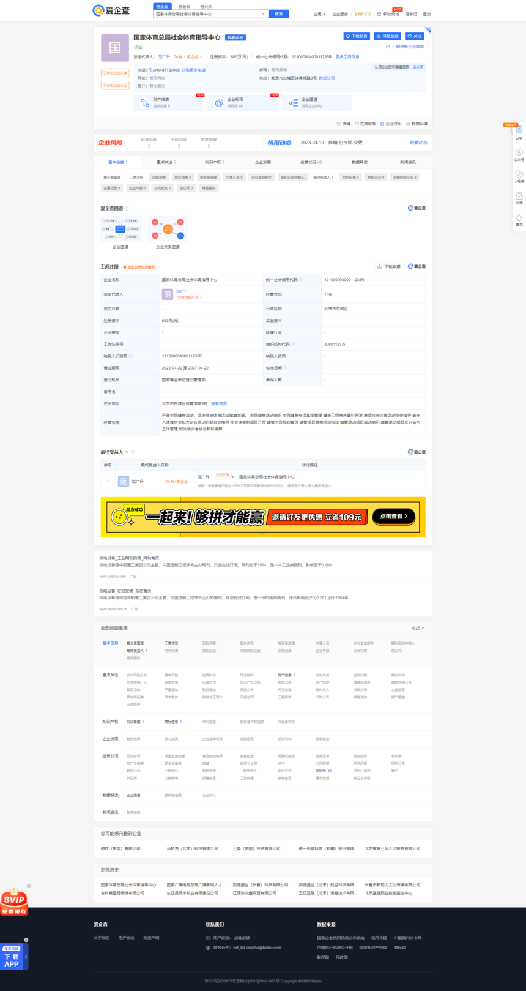This screenshot has height=991, width=526.
Task: Switch to the 查关系 search tab
Action: coord(206,6)
